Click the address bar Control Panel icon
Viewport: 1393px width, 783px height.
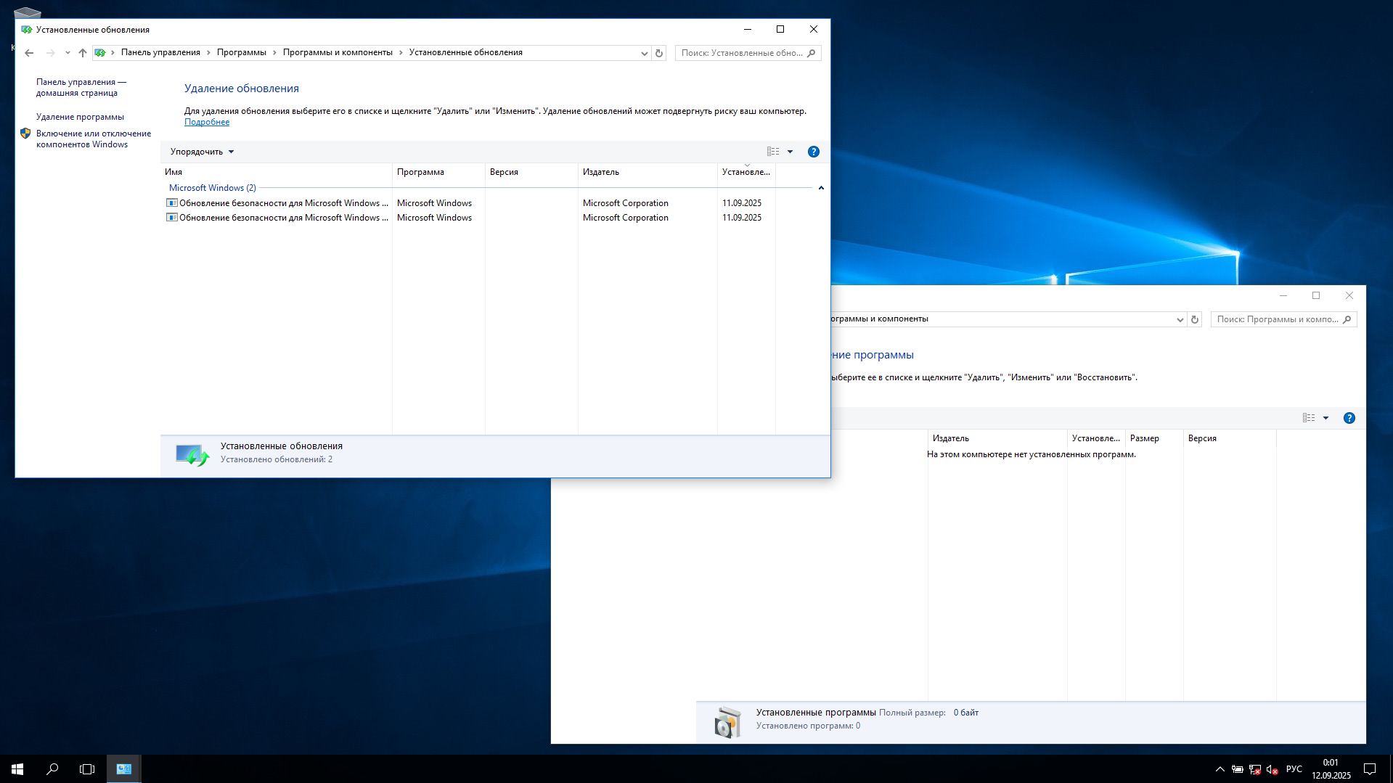[x=100, y=53]
